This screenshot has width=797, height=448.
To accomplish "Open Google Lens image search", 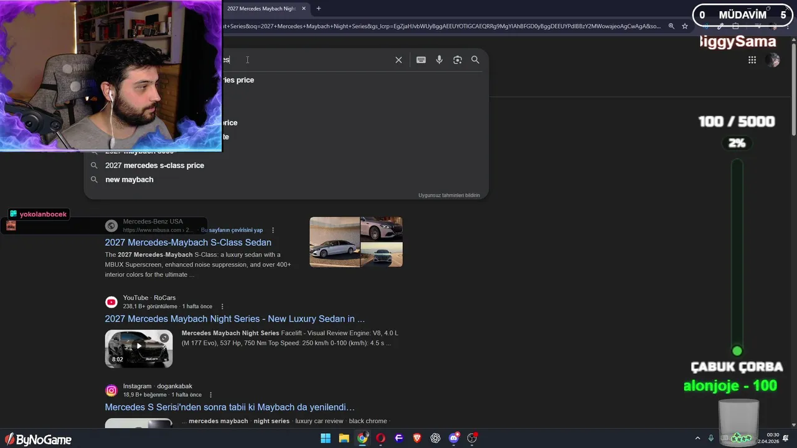I will [x=458, y=60].
